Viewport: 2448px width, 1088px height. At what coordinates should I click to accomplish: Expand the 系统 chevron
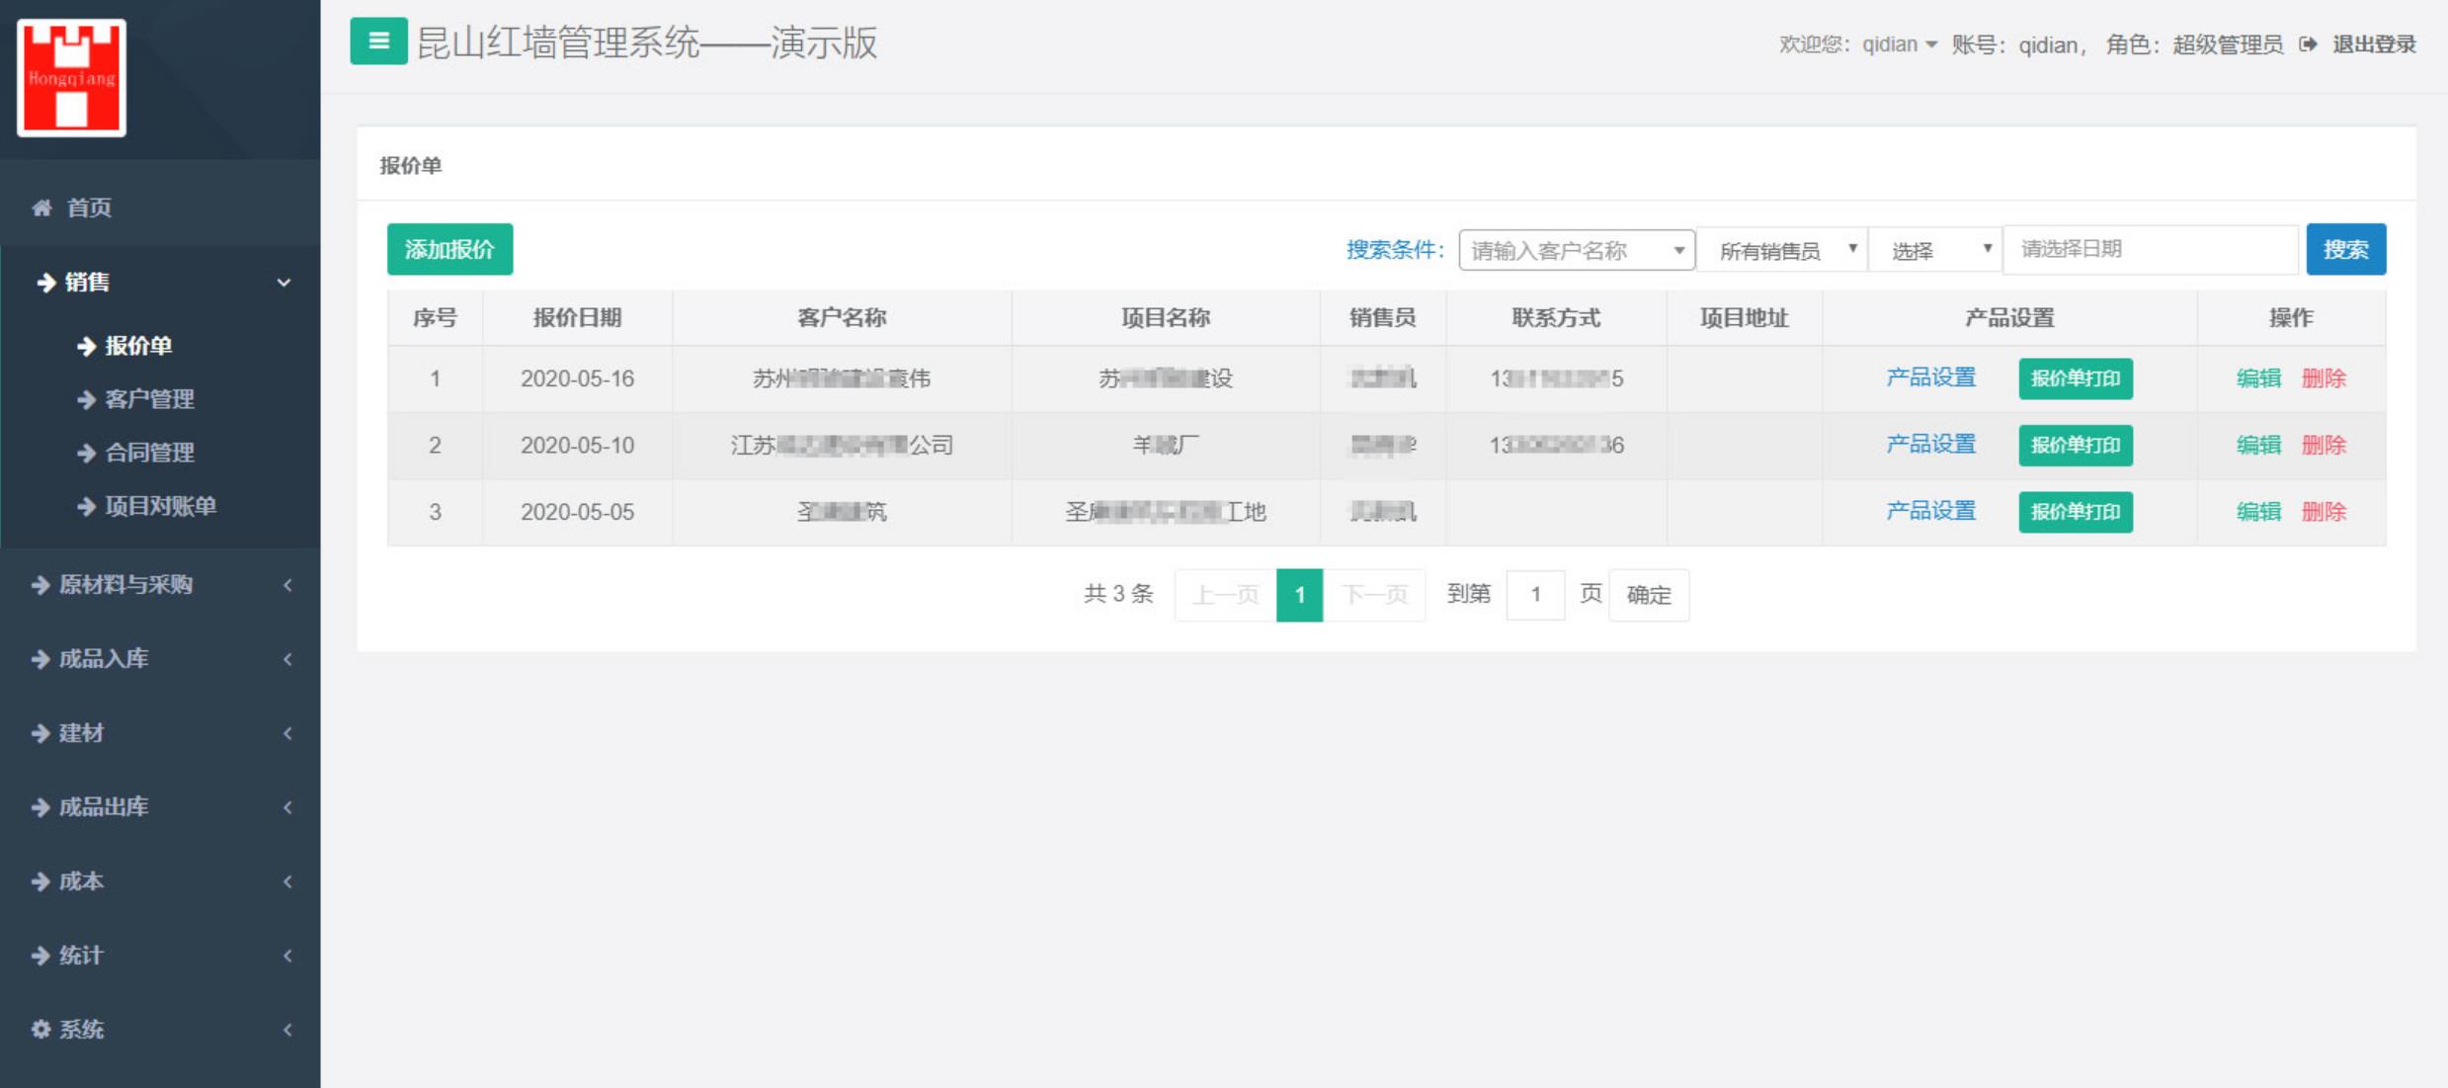coord(287,1030)
